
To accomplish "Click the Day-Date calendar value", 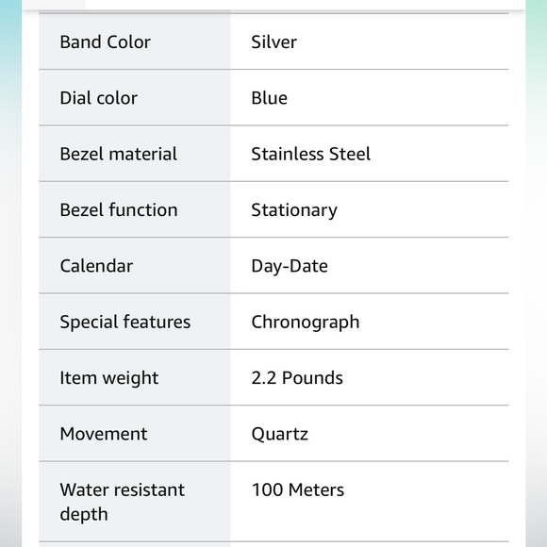I will 290,267.
